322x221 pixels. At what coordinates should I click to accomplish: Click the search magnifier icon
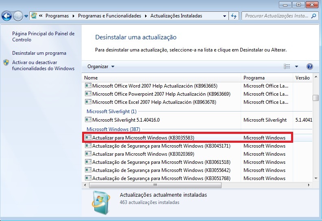(x=313, y=16)
